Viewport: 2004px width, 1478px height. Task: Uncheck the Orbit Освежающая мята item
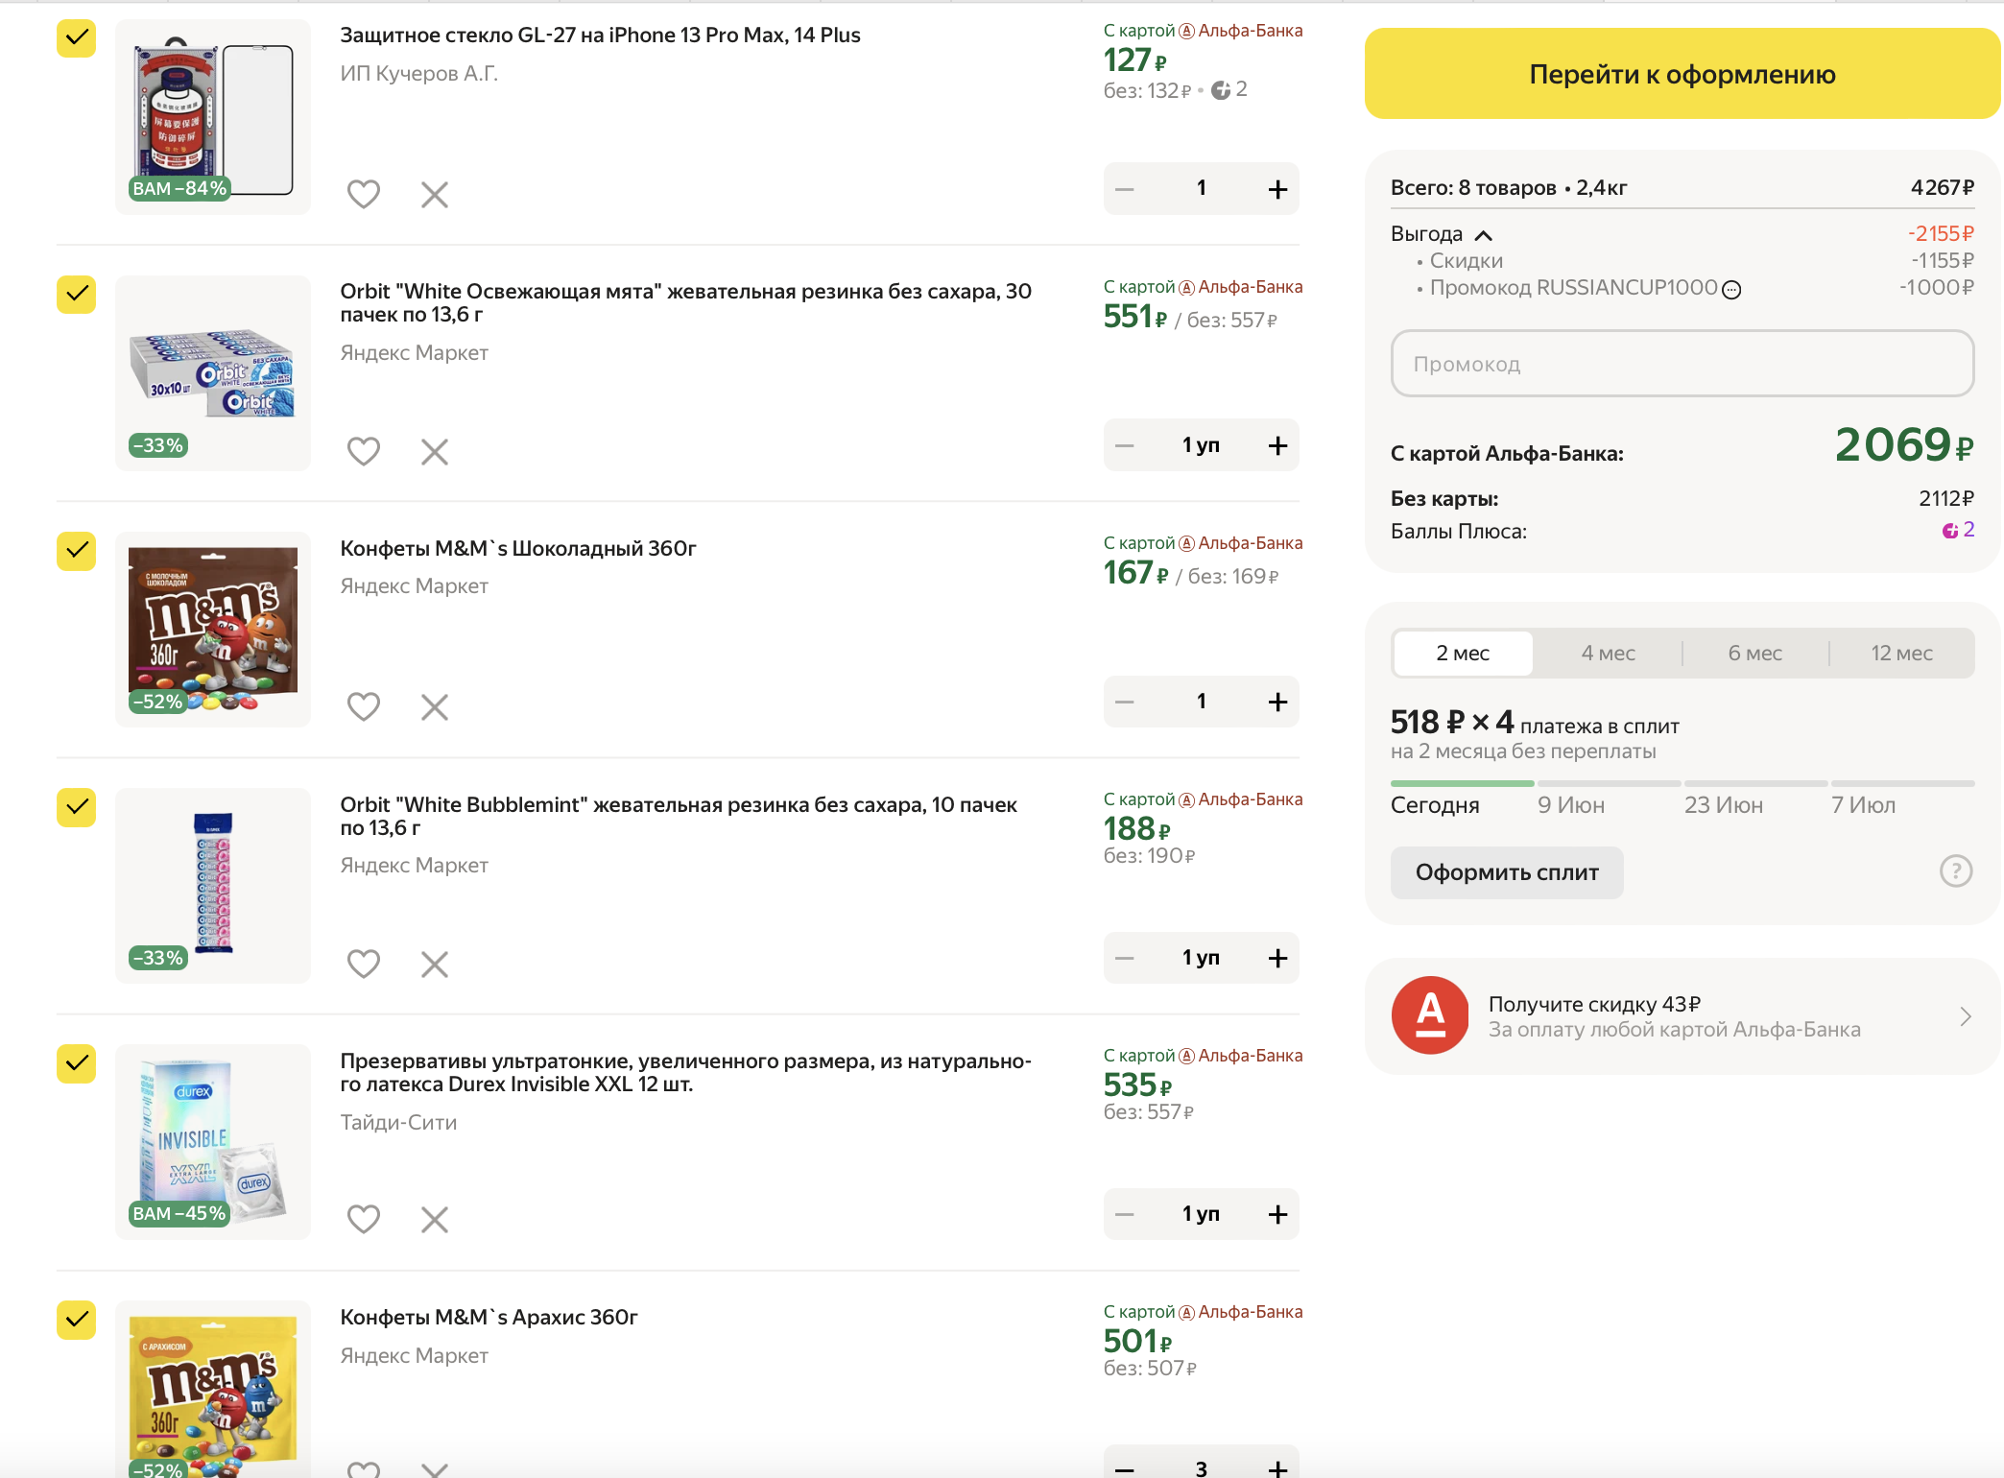pyautogui.click(x=77, y=295)
